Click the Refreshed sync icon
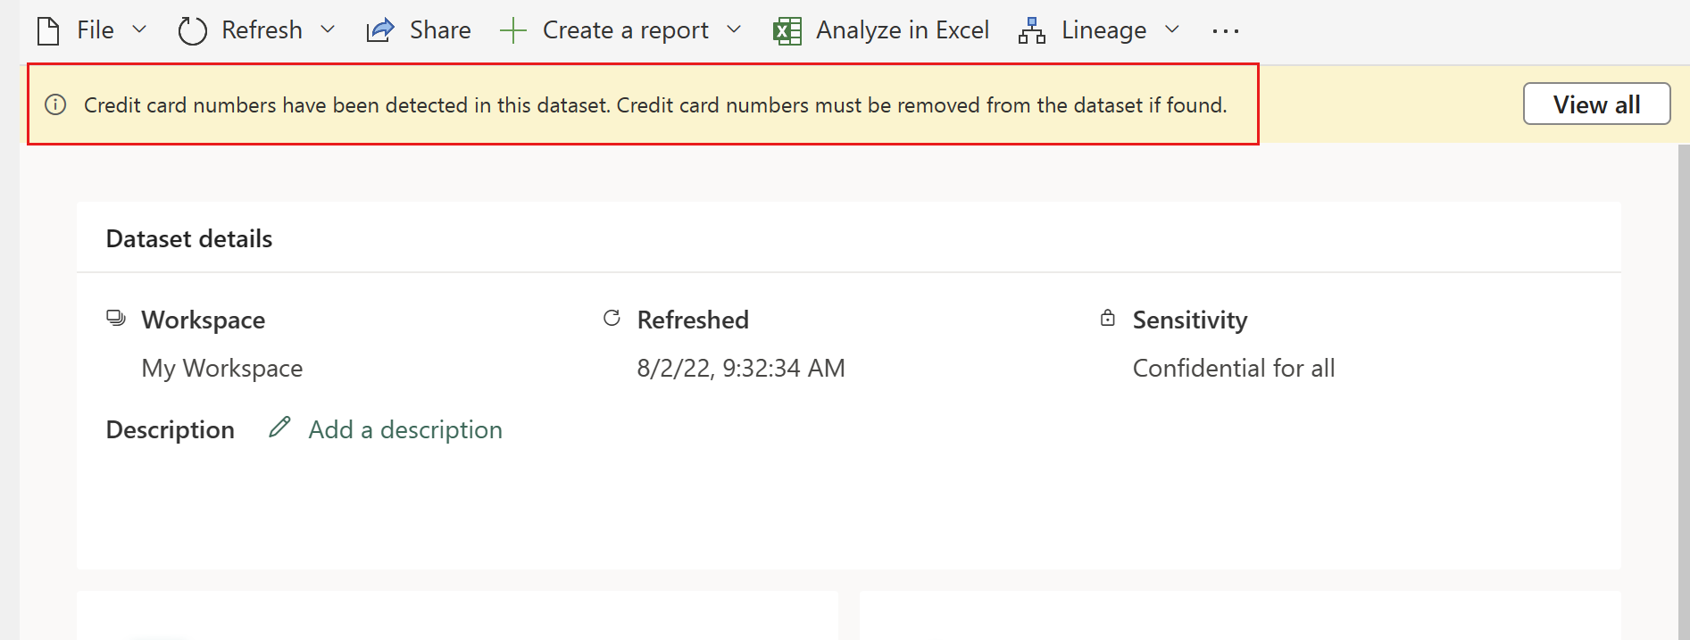1690x640 pixels. pos(612,318)
